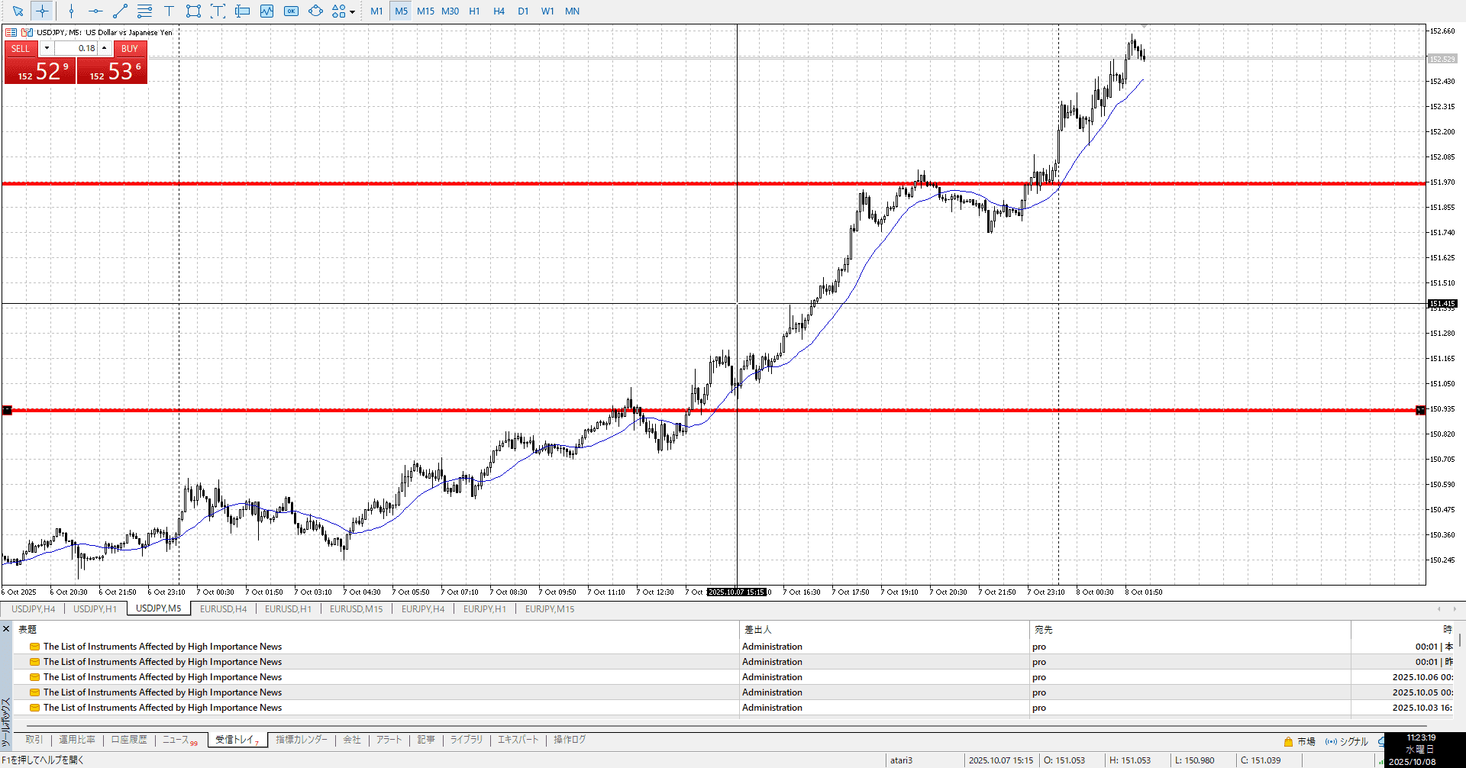The width and height of the screenshot is (1466, 768).
Task: Decrease lot volume with down arrow
Action: pos(47,48)
